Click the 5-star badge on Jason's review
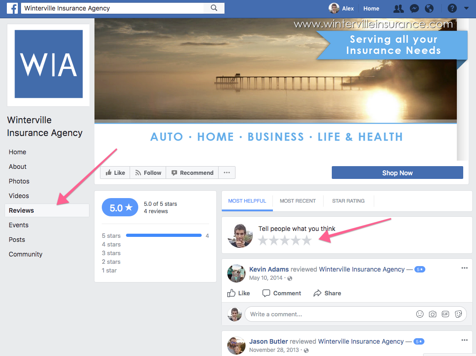The height and width of the screenshot is (356, 476). tap(419, 342)
